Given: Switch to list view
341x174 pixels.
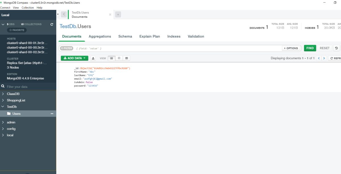Looking at the screenshot, I should pyautogui.click(x=111, y=58).
